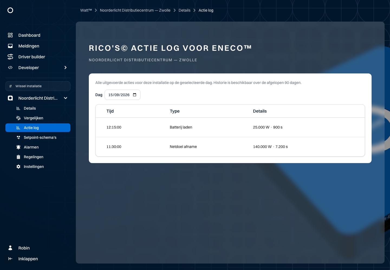Click the Setpoint-schema's icon
390x270 pixels.
(18, 137)
